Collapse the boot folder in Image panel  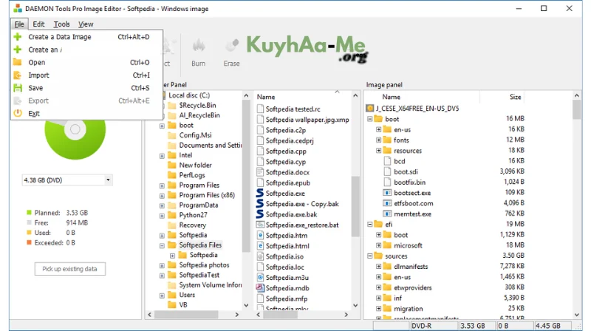click(x=370, y=119)
